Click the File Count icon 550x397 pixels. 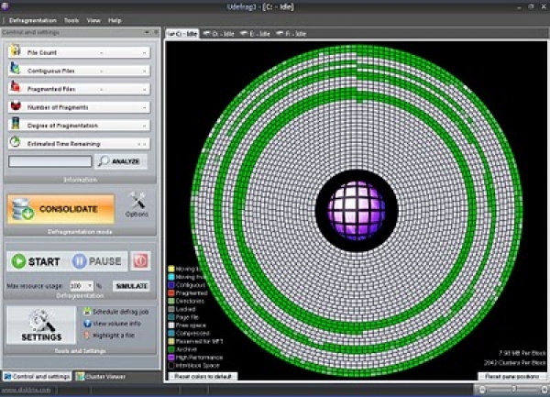(16, 51)
